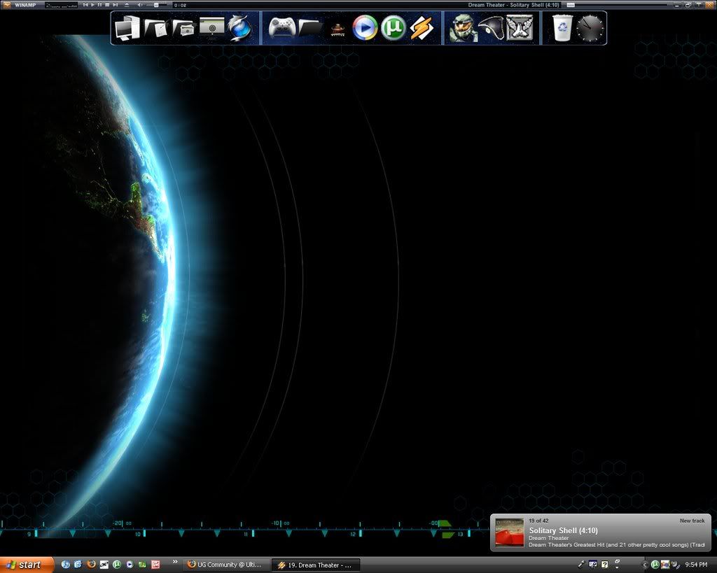Expand the quick launch overflow chevron
The image size is (717, 573).
pyautogui.click(x=174, y=562)
